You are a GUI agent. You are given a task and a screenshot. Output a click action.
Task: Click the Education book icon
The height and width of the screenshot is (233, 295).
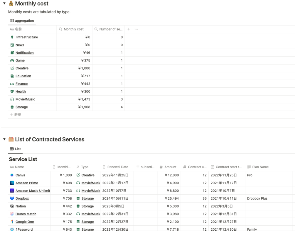point(12,76)
